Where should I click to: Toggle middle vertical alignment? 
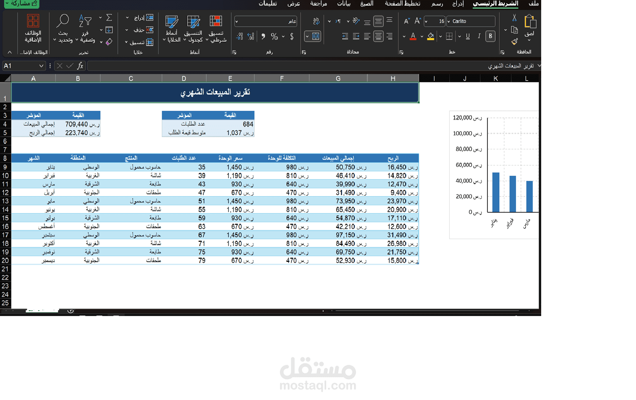(378, 21)
